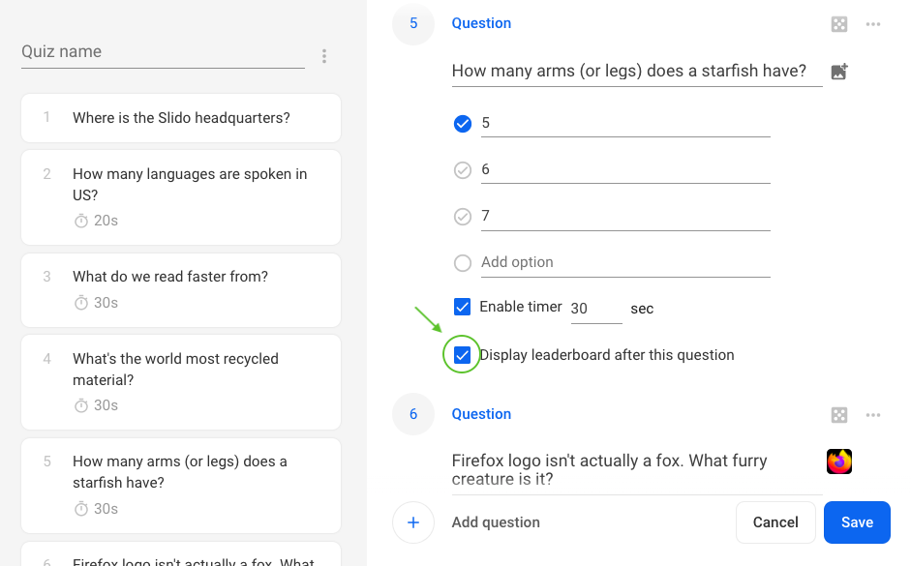Image resolution: width=911 pixels, height=566 pixels.
Task: Mark option 6 as correct answer
Action: [463, 170]
